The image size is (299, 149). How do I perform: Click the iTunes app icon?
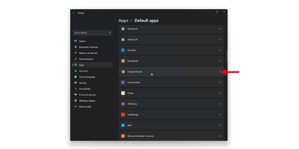123,93
